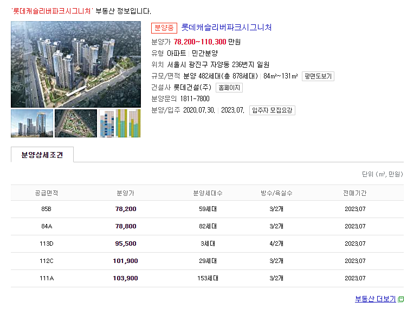The width and height of the screenshot is (420, 316).
Task: Click the phone number 1811-7800
Action: (195, 99)
